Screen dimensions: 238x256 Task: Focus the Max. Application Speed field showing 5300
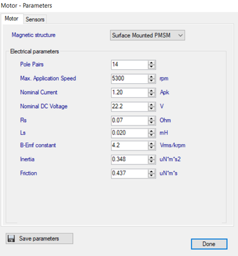click(x=129, y=79)
